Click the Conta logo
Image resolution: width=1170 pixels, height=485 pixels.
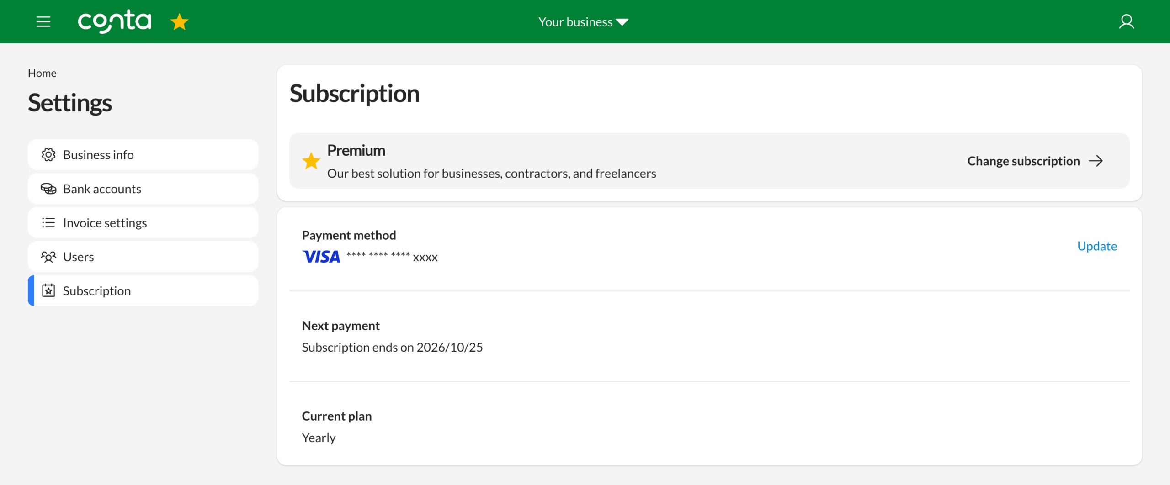(114, 21)
